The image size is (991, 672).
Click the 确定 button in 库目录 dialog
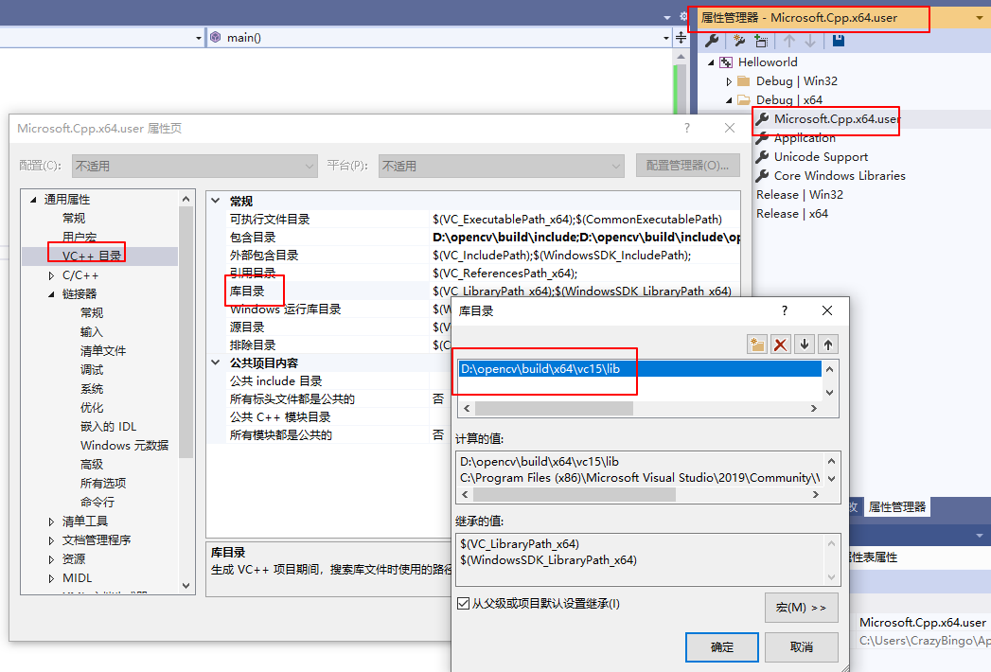[x=721, y=646]
